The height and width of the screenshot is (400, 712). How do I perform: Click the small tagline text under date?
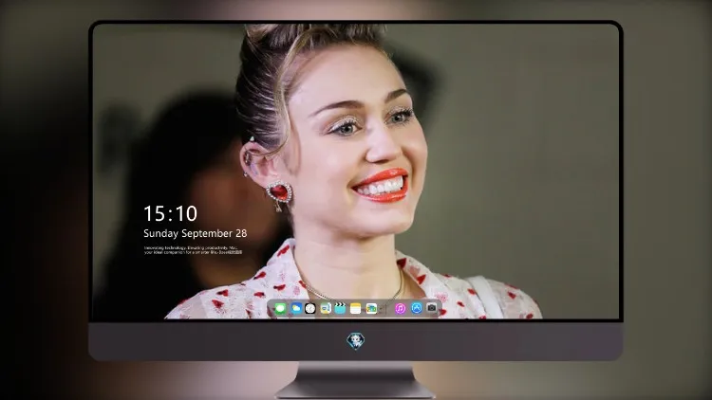point(193,250)
